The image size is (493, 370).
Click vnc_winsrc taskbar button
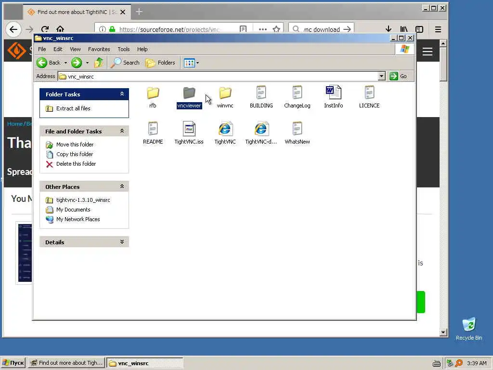(x=145, y=363)
